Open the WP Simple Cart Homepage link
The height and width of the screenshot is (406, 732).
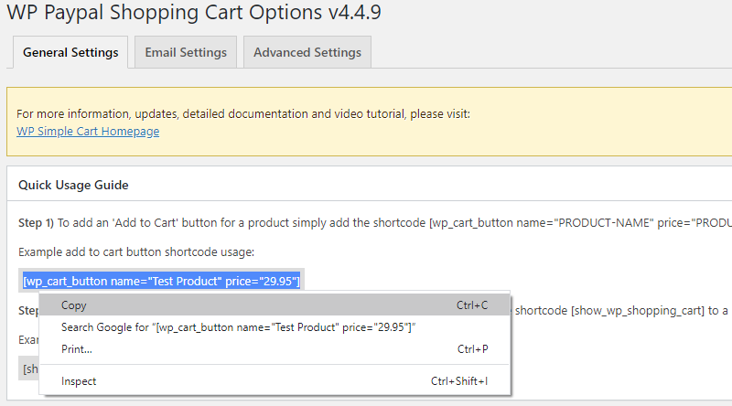88,131
